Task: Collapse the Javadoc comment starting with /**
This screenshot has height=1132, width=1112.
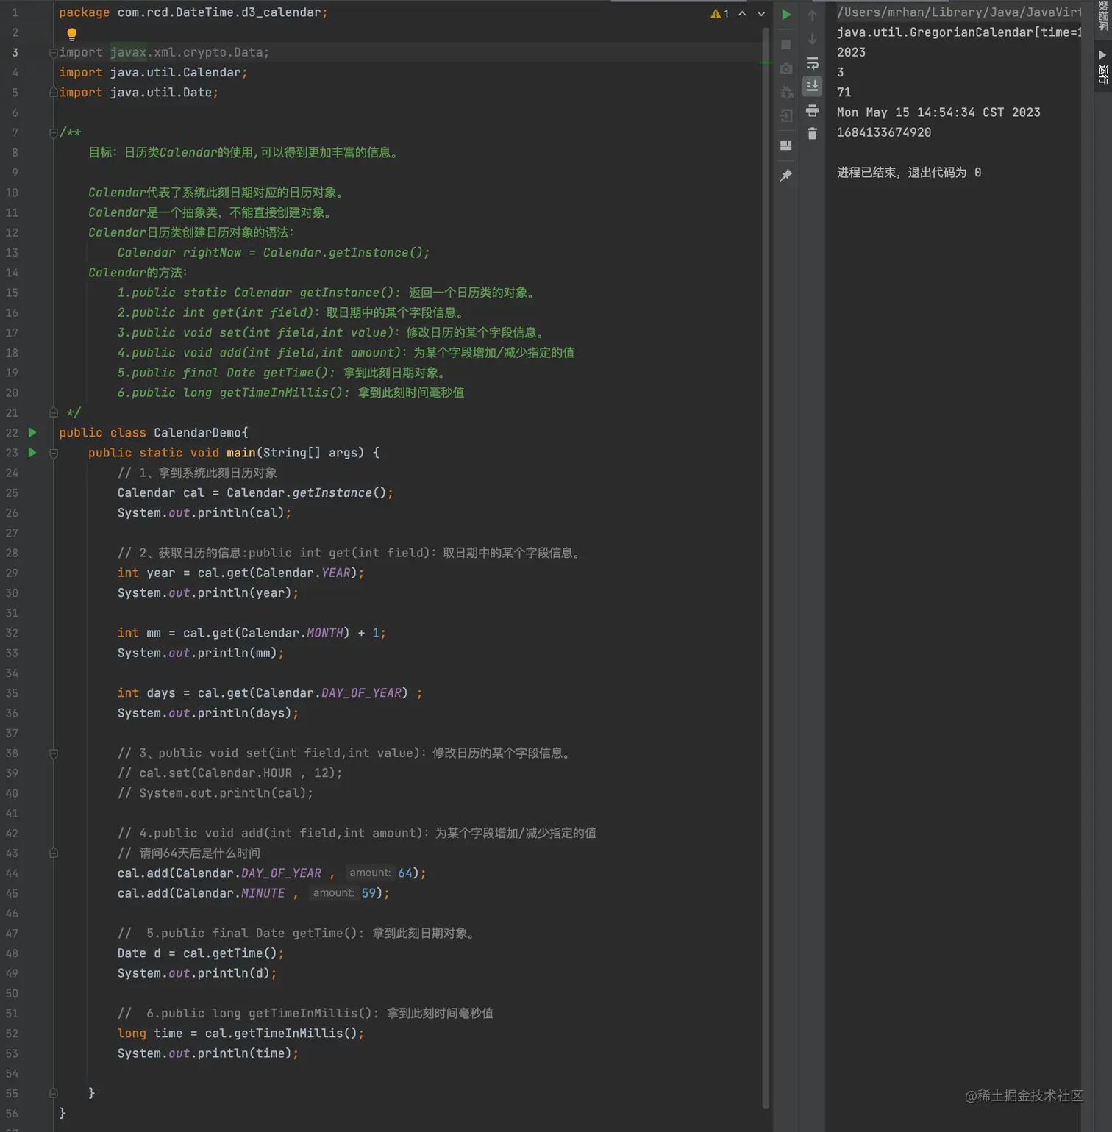Action: coord(54,132)
